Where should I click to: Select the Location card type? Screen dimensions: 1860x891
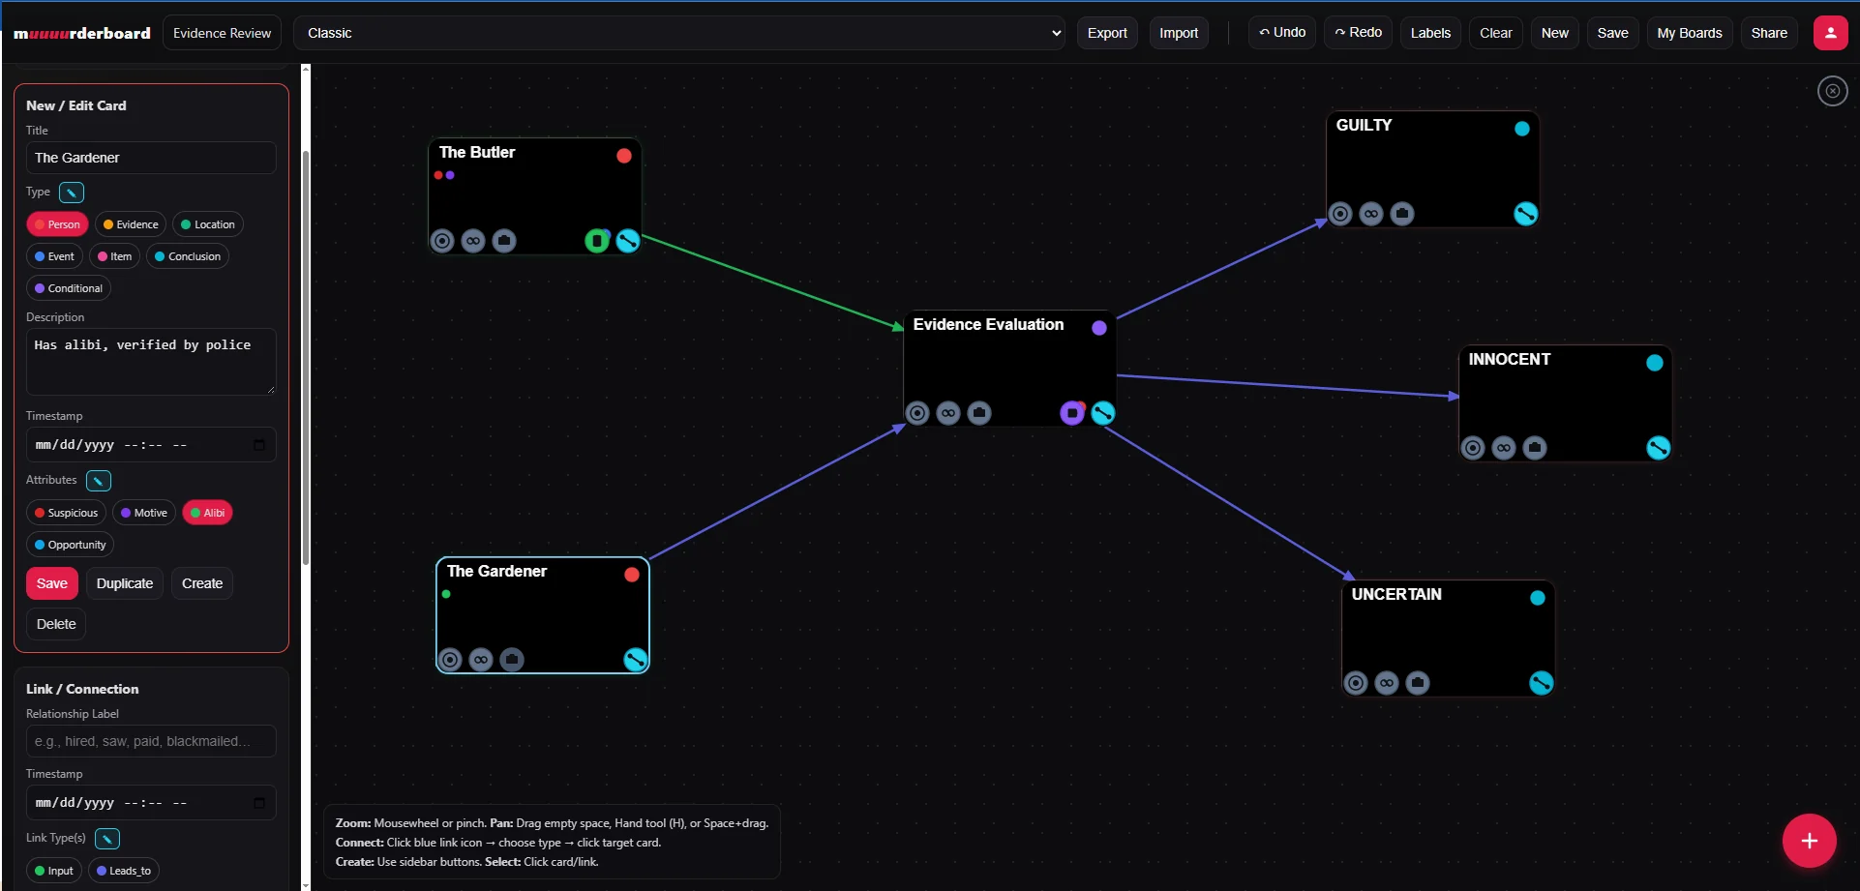(208, 224)
